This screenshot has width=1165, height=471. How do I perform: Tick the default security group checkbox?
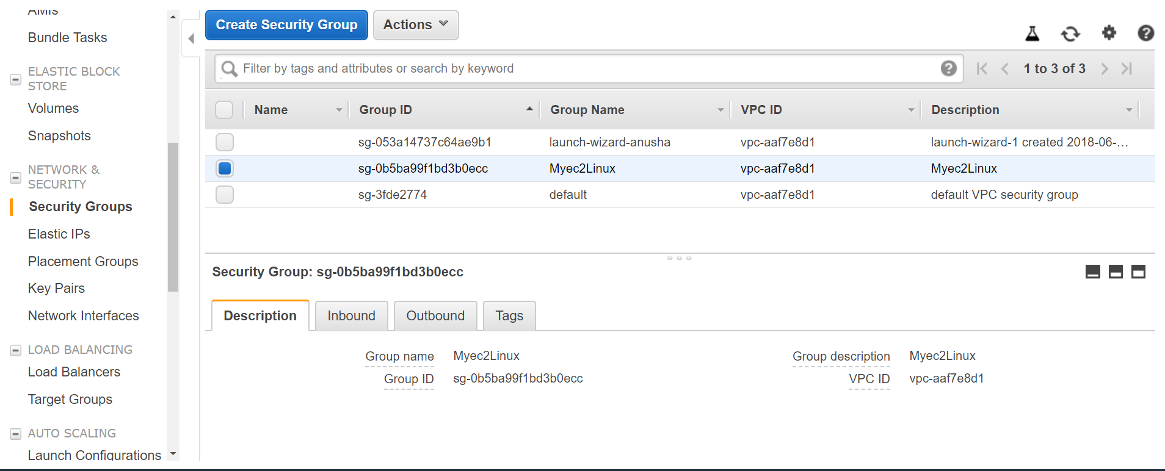pos(225,195)
